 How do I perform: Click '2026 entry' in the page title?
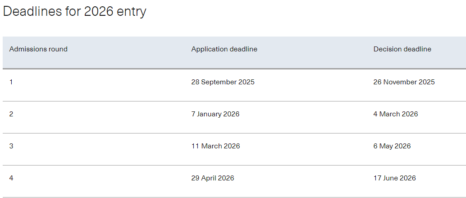pos(115,12)
